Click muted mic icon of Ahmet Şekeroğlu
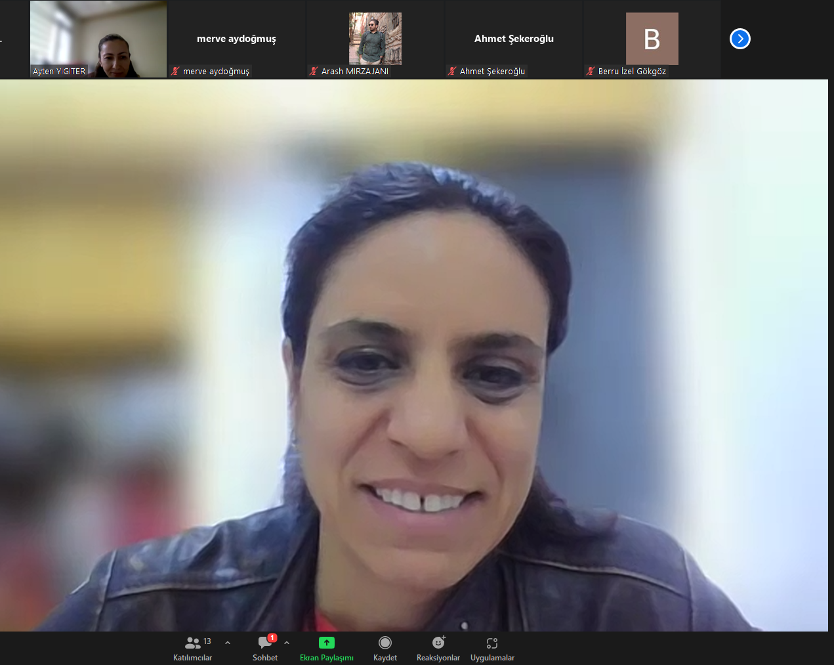This screenshot has height=665, width=834. 452,71
